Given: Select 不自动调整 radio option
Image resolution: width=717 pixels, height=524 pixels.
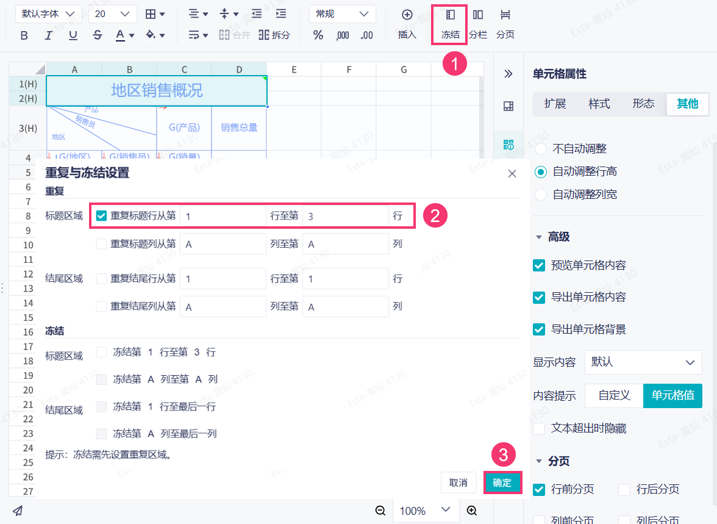Looking at the screenshot, I should click(541, 149).
